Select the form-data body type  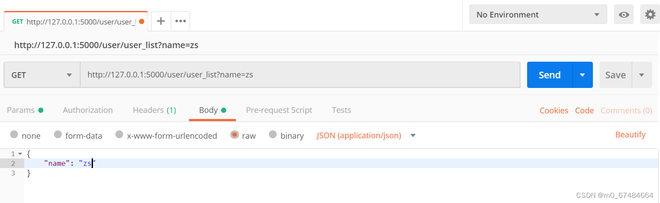click(x=58, y=135)
